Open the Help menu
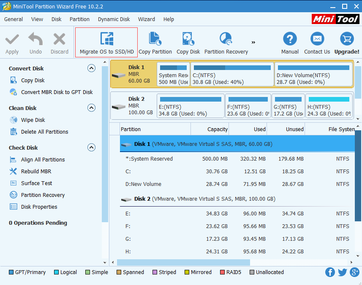 (x=169, y=19)
